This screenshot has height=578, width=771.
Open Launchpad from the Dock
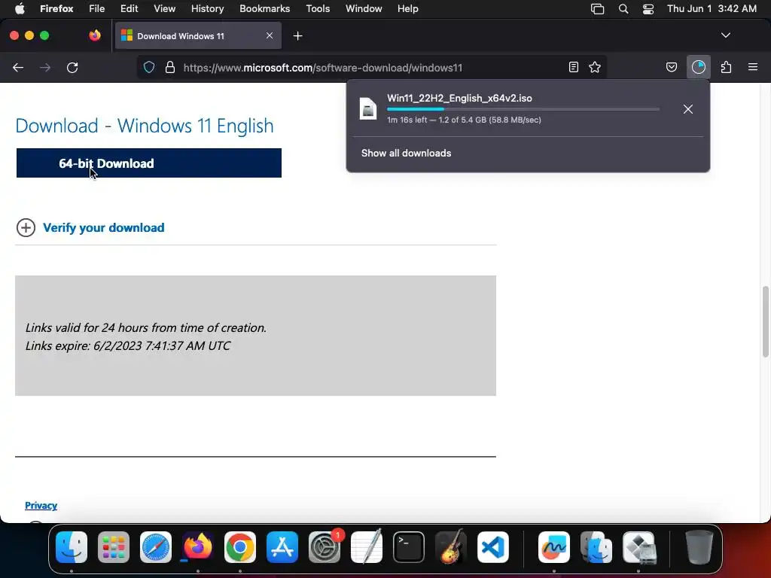tap(114, 547)
